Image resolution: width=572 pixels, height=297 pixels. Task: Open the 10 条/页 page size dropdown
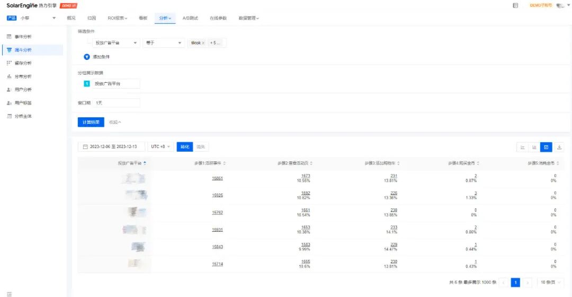pos(550,282)
